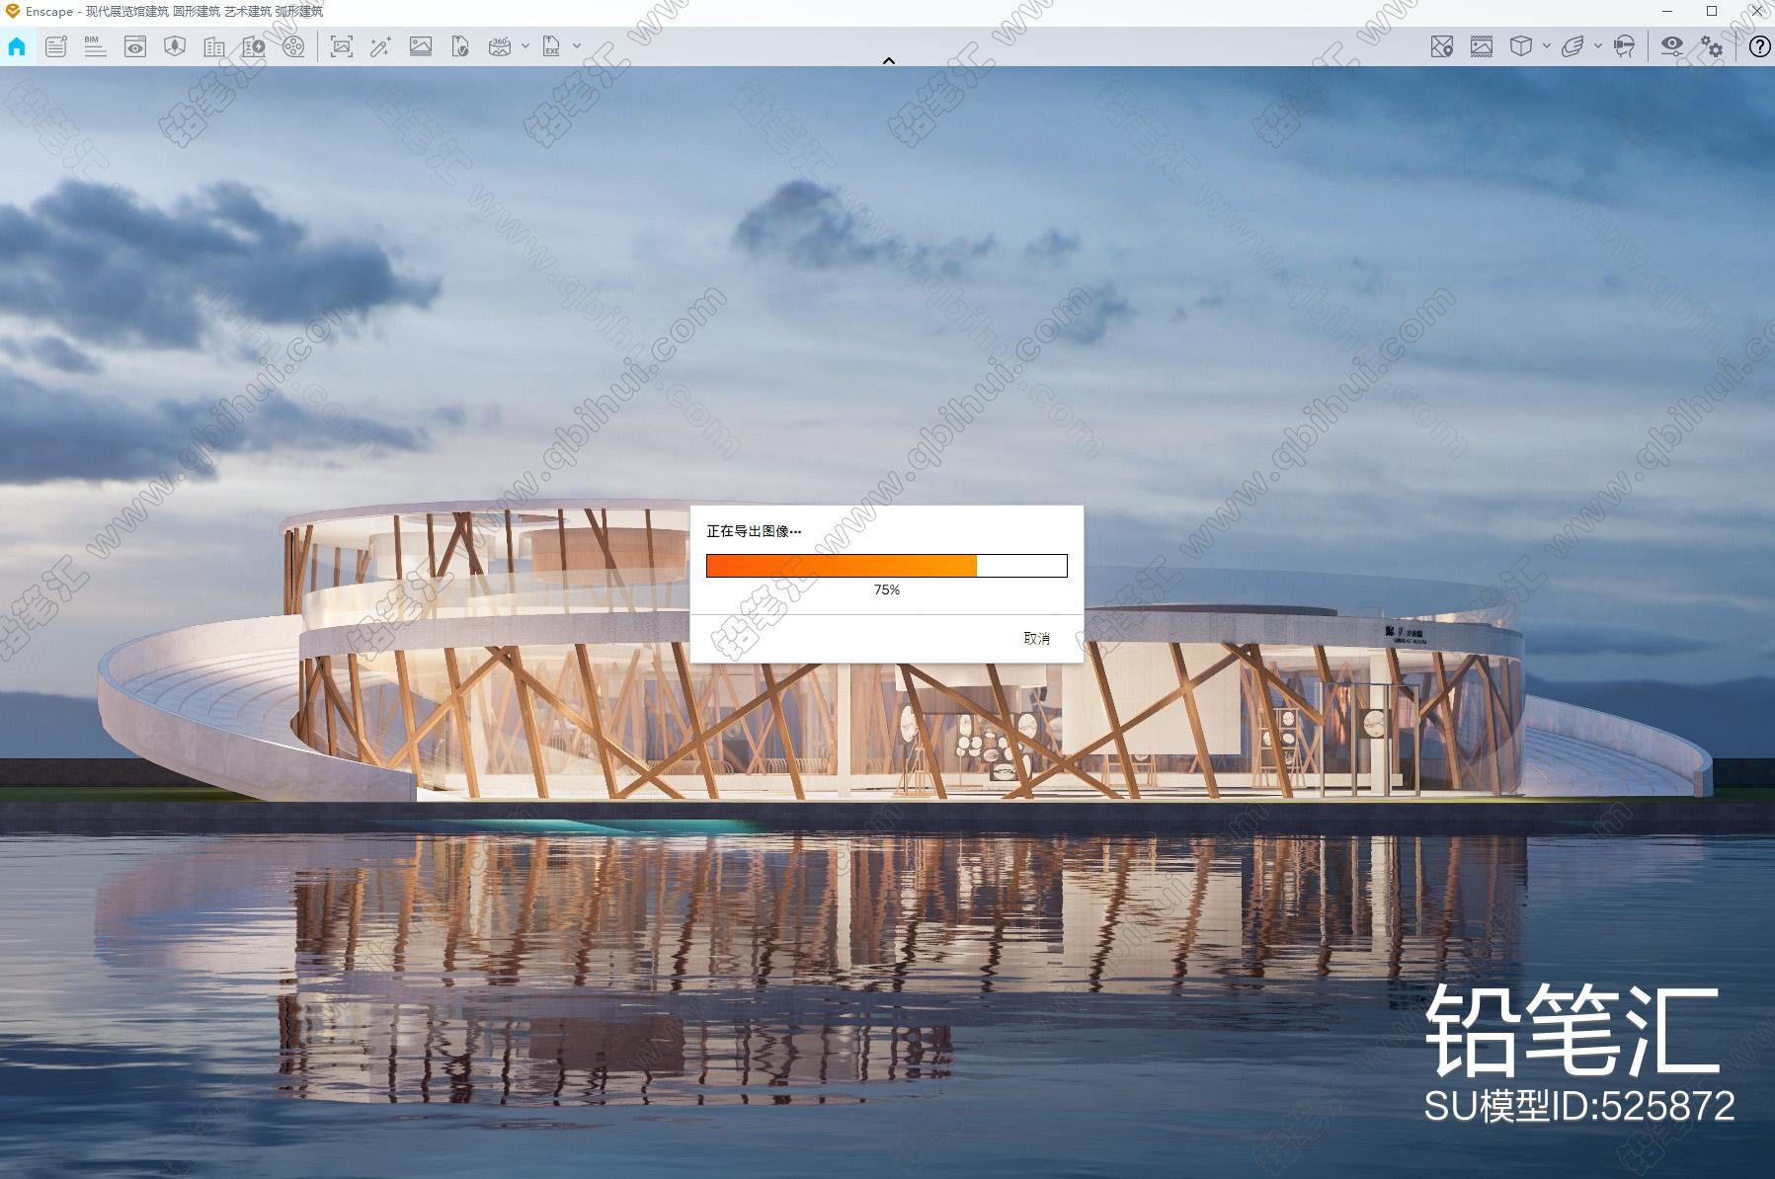Image resolution: width=1775 pixels, height=1179 pixels.
Task: Click 取消 to cancel the image export
Action: click(x=1036, y=639)
